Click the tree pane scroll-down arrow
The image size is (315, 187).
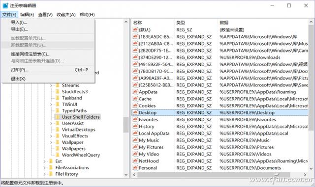126,175
